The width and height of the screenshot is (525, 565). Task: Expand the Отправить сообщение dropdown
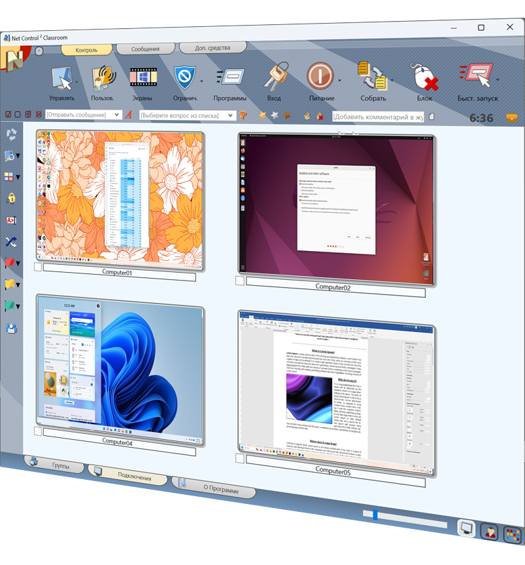pos(117,115)
